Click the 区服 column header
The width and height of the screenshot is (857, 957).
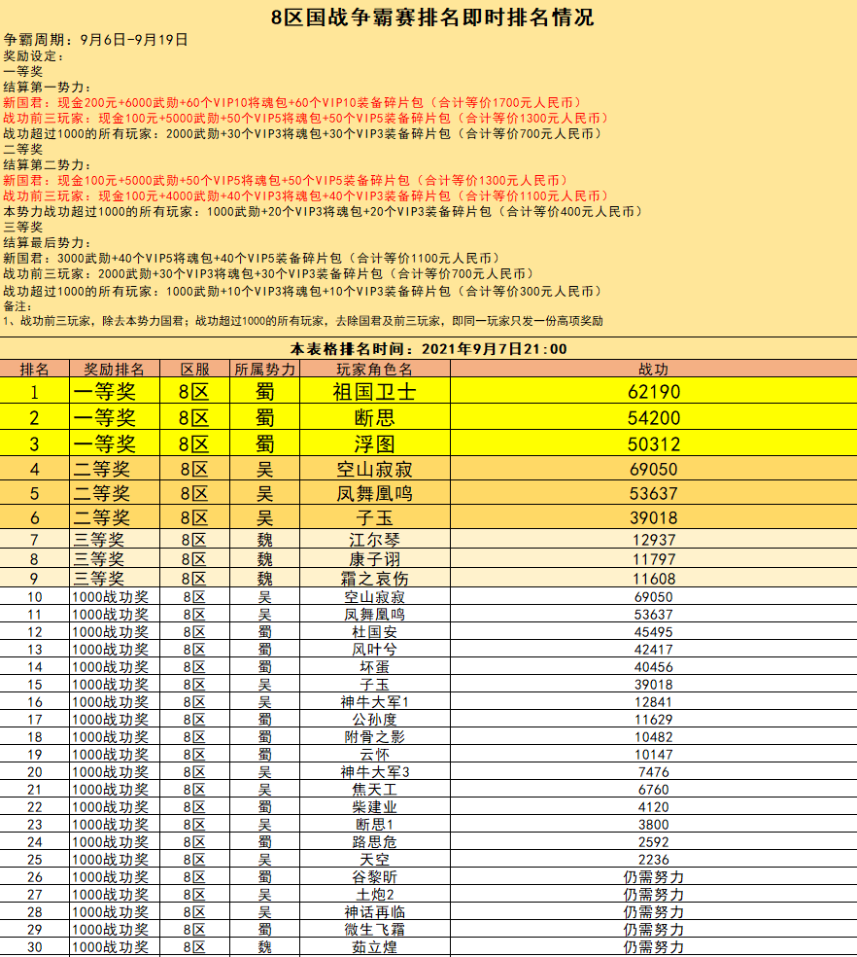point(194,370)
